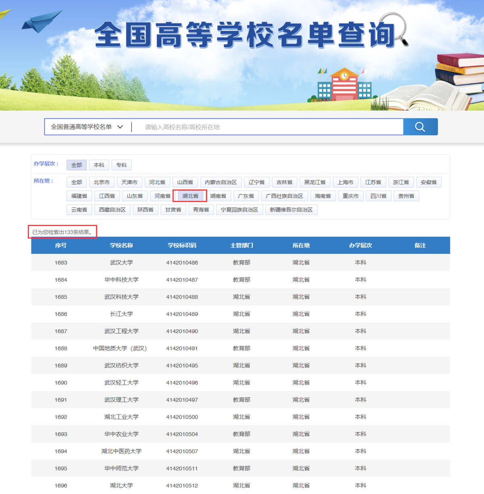Click the 学校标识码 column header
Image resolution: width=484 pixels, height=494 pixels.
pos(182,245)
